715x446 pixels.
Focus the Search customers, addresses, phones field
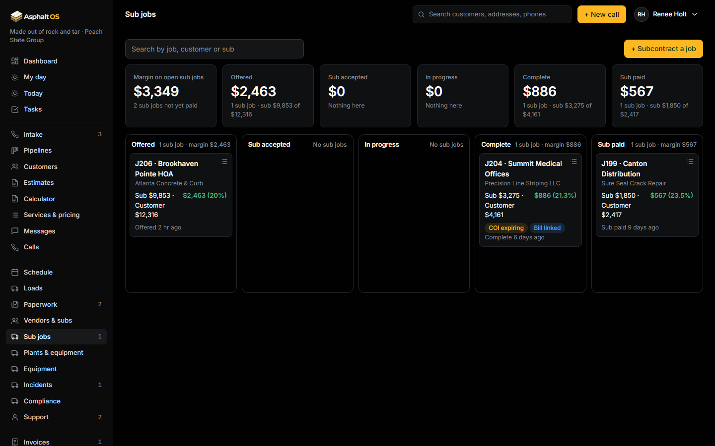coord(492,14)
